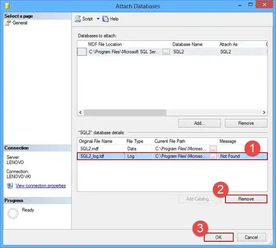Open the Script dropdown arrow
The height and width of the screenshot is (248, 276).
tap(98, 19)
